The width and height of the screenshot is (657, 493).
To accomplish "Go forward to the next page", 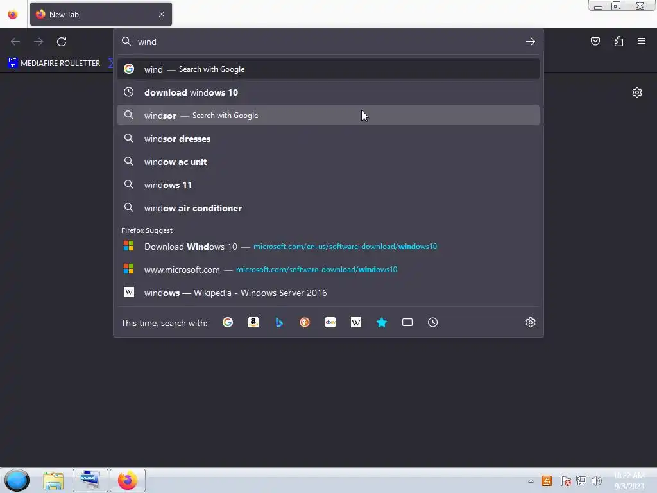I will [x=38, y=42].
